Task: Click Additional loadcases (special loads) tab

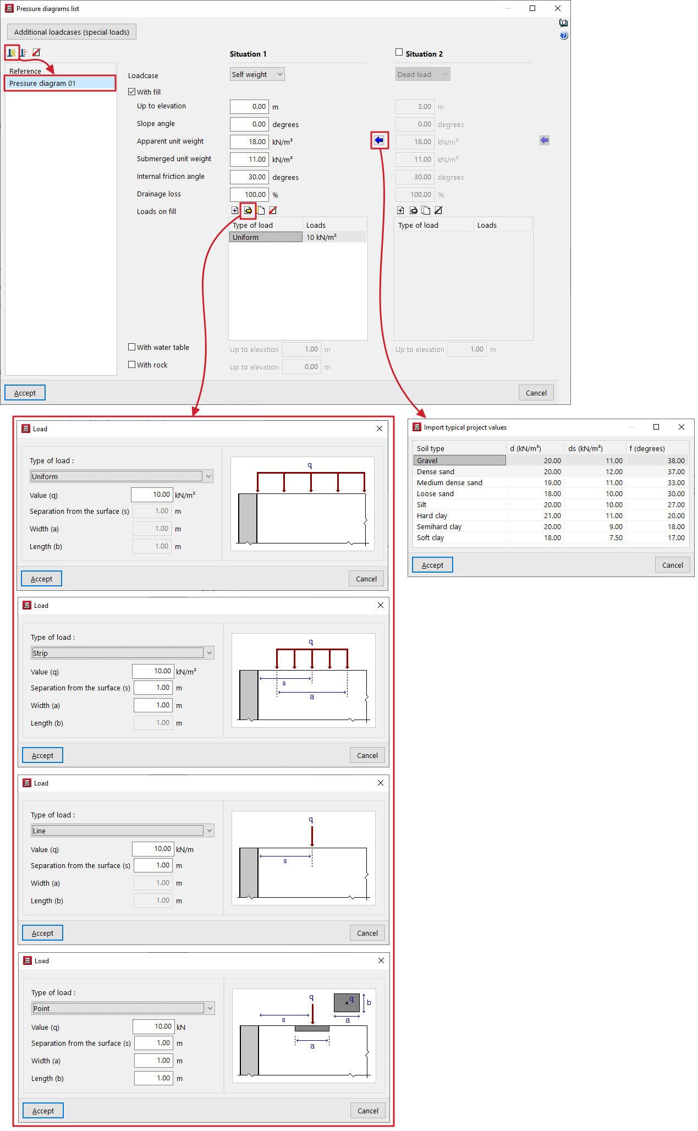Action: 72,32
